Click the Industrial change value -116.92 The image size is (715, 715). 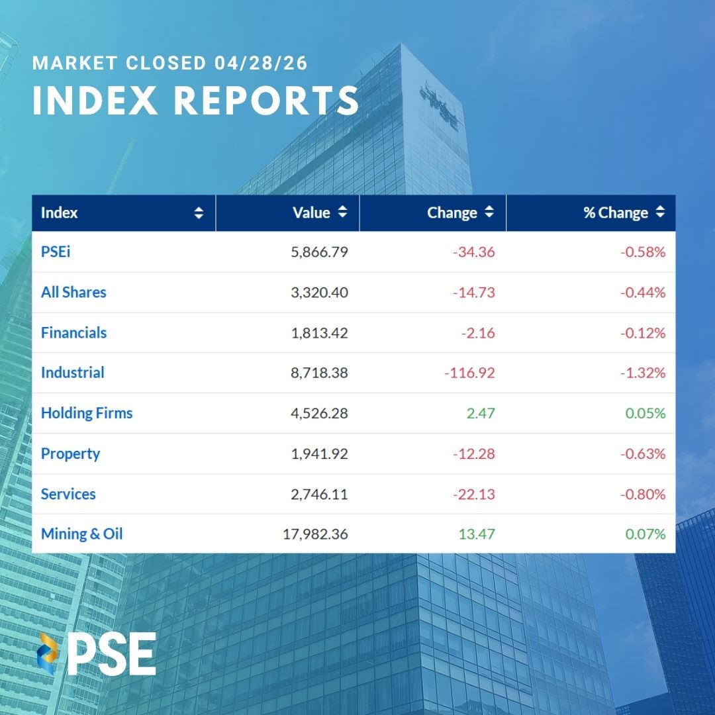(x=469, y=373)
